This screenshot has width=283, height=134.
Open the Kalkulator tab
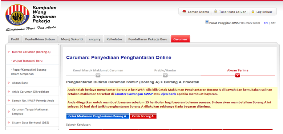click(114, 39)
